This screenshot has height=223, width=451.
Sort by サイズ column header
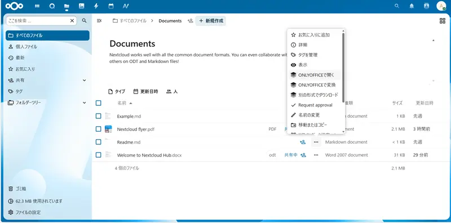[x=397, y=103]
